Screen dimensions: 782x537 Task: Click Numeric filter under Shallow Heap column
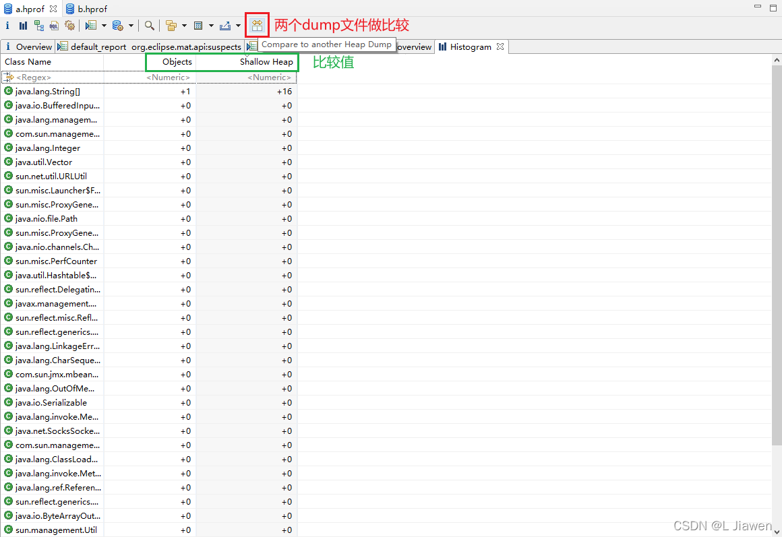tap(246, 77)
